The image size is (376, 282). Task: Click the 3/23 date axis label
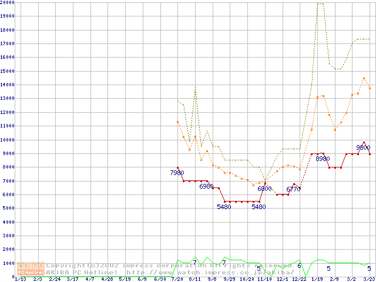pyautogui.click(x=369, y=279)
